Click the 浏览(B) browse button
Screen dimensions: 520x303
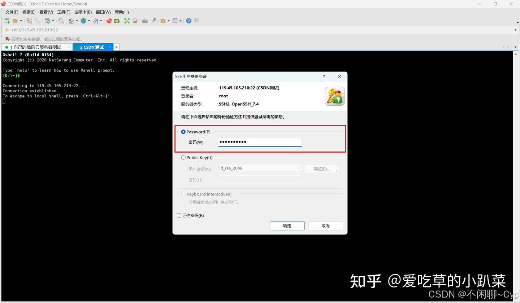tap(321, 169)
